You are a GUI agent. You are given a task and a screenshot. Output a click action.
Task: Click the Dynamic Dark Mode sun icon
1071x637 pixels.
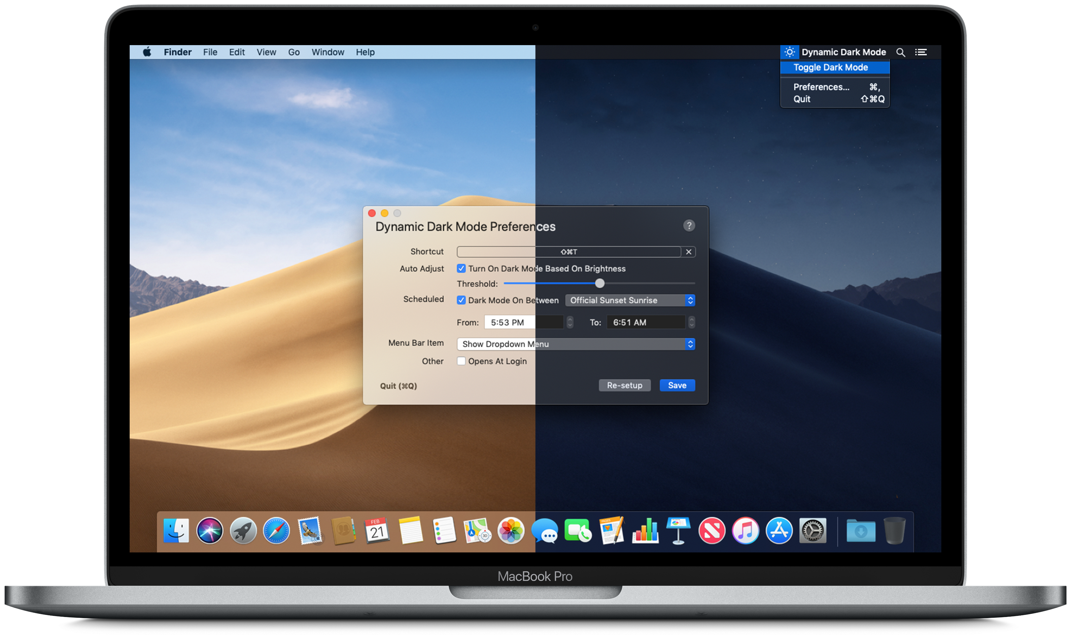tap(789, 52)
